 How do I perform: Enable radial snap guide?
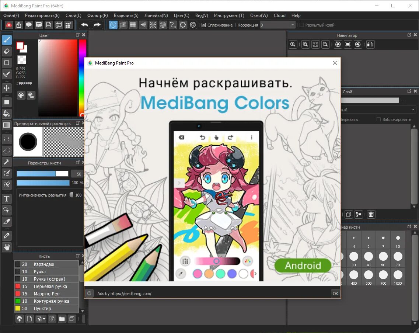(x=153, y=25)
